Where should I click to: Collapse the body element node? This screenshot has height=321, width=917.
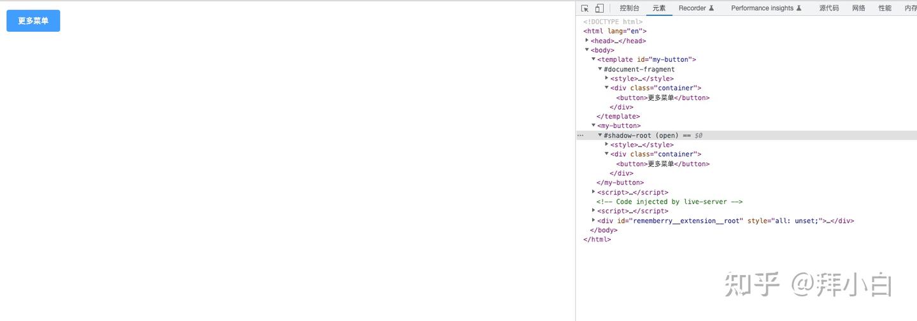[x=587, y=50]
